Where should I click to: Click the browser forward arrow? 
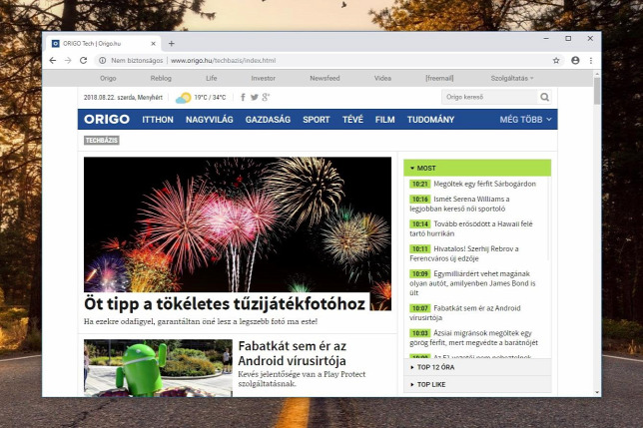[68, 60]
